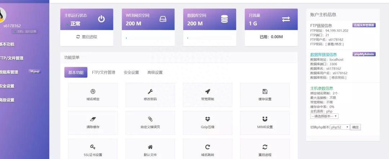The width and height of the screenshot is (389, 159).
Task: Click the 清除缓存 eraser icon
Action: tap(93, 119)
